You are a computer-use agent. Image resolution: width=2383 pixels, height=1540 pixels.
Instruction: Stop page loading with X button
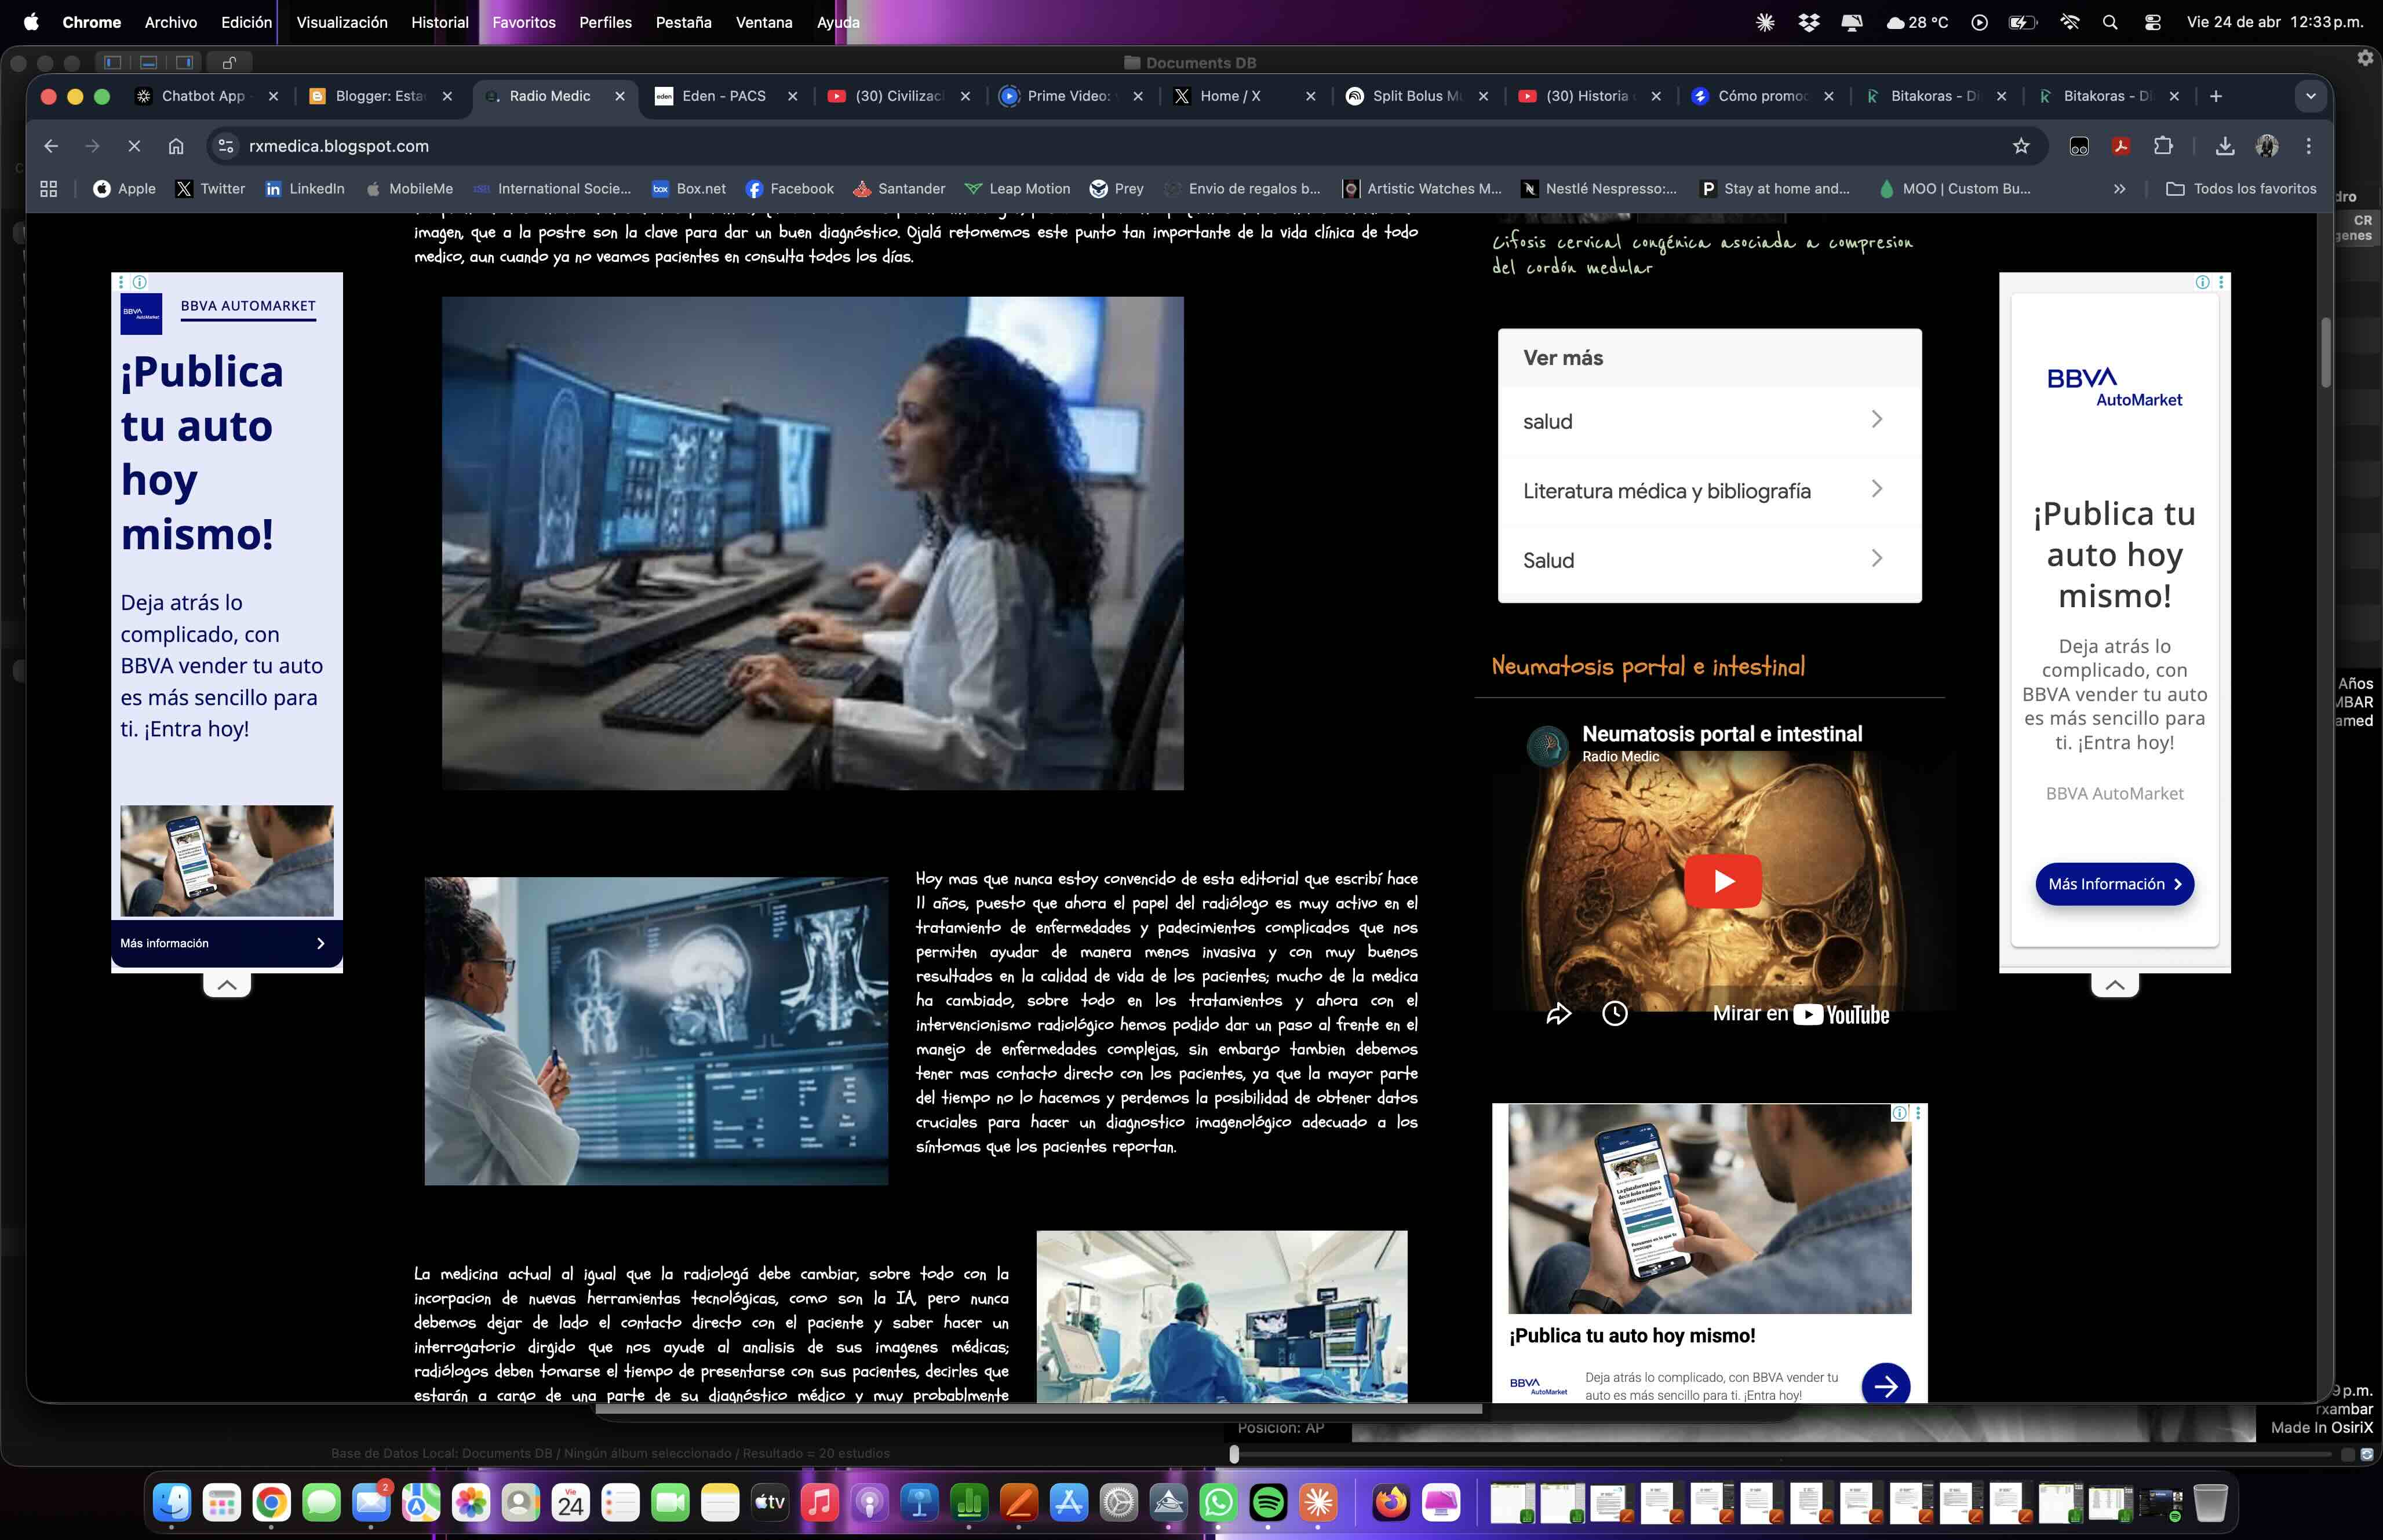pyautogui.click(x=134, y=146)
